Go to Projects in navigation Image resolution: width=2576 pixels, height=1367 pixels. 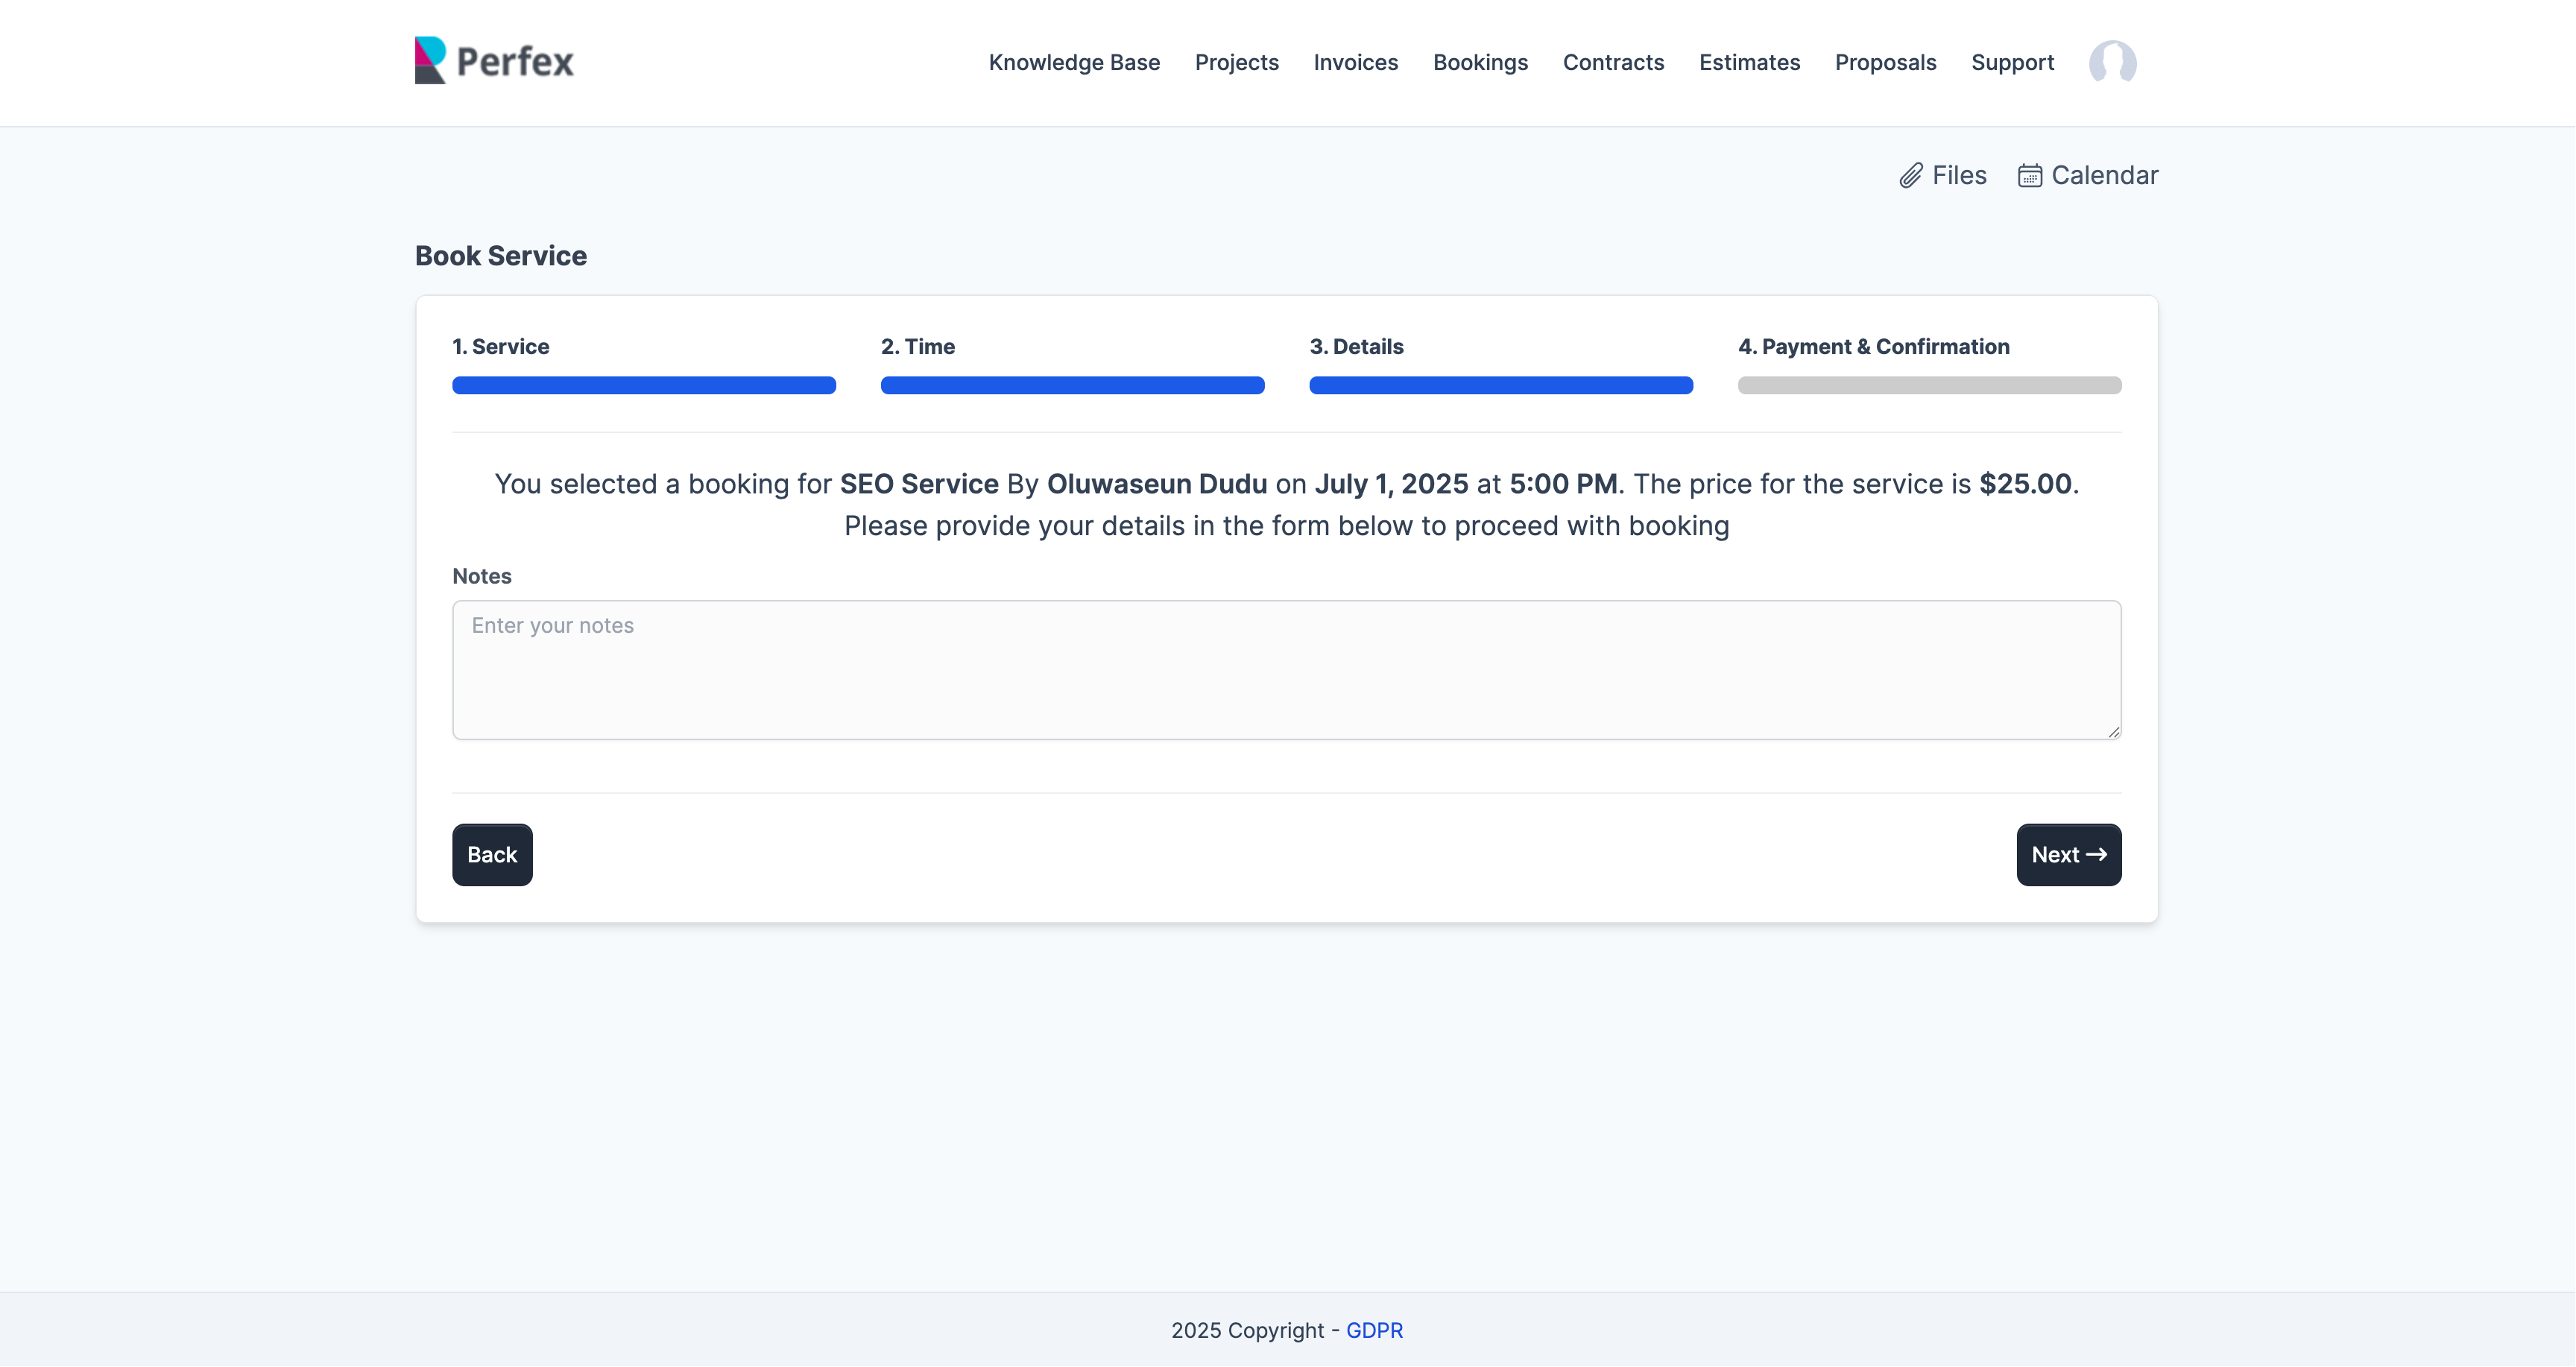point(1236,62)
